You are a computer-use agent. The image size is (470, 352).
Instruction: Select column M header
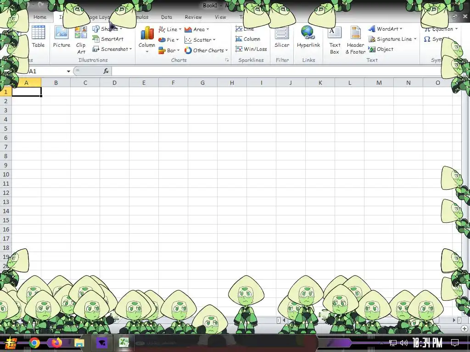pos(379,83)
